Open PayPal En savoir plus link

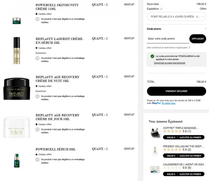(168, 103)
